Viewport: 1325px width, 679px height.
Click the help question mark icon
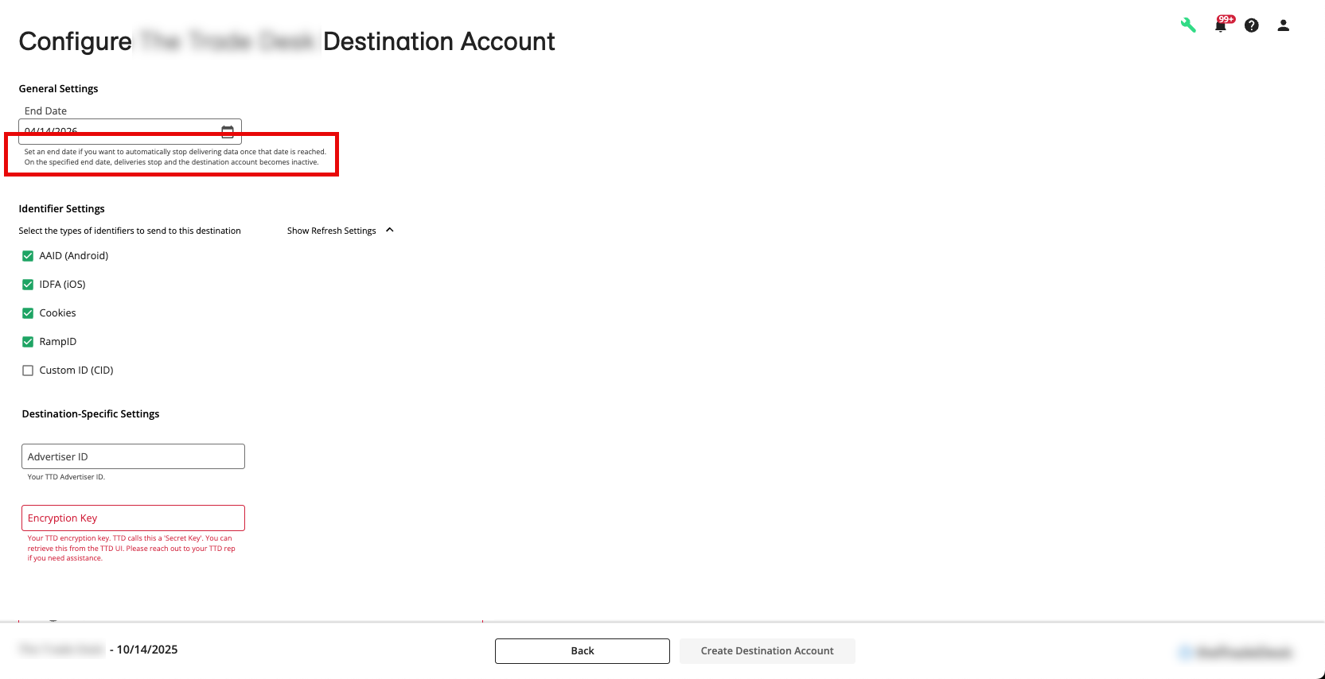tap(1251, 25)
